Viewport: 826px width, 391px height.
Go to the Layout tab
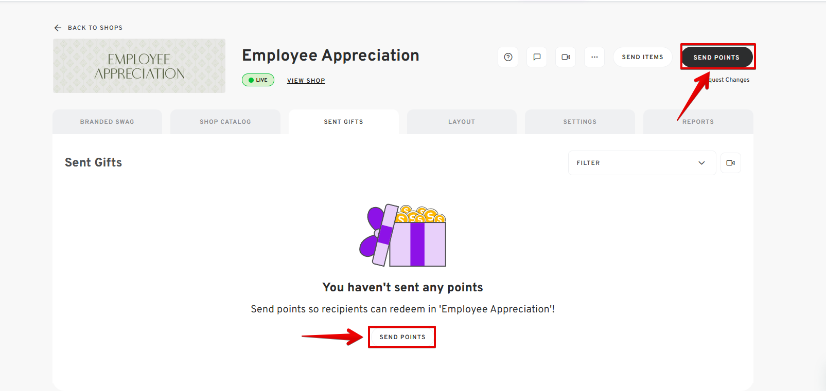[x=462, y=122]
